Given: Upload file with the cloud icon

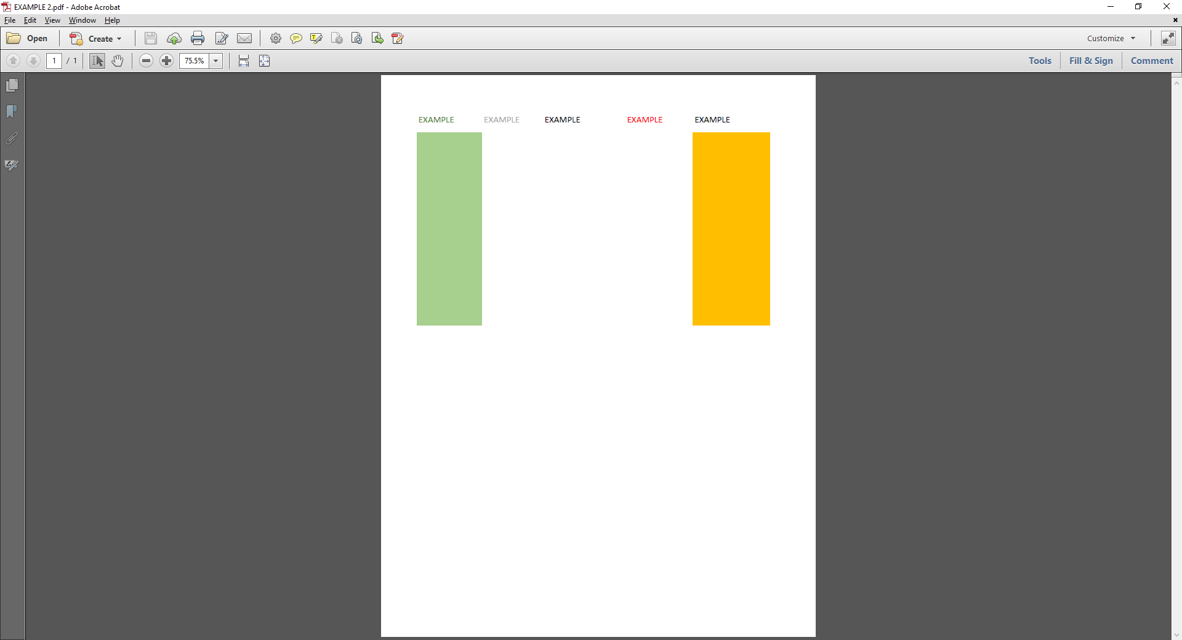Looking at the screenshot, I should pos(174,38).
